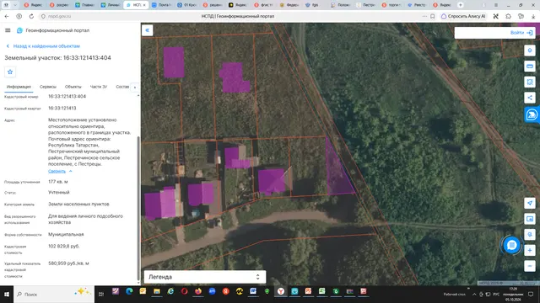
Task: Open Task View on the taskbar
Action: click(101, 294)
